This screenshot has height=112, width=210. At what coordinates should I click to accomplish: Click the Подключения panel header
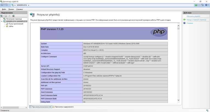pyautogui.click(x=14, y=13)
